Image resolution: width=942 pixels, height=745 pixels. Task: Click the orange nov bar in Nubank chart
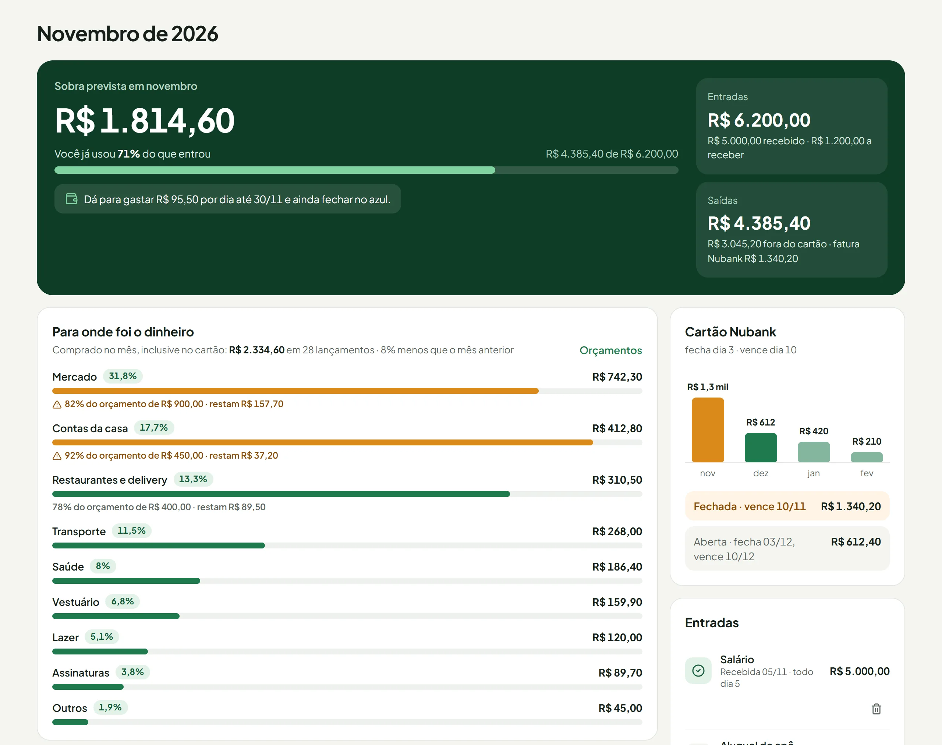coord(707,430)
